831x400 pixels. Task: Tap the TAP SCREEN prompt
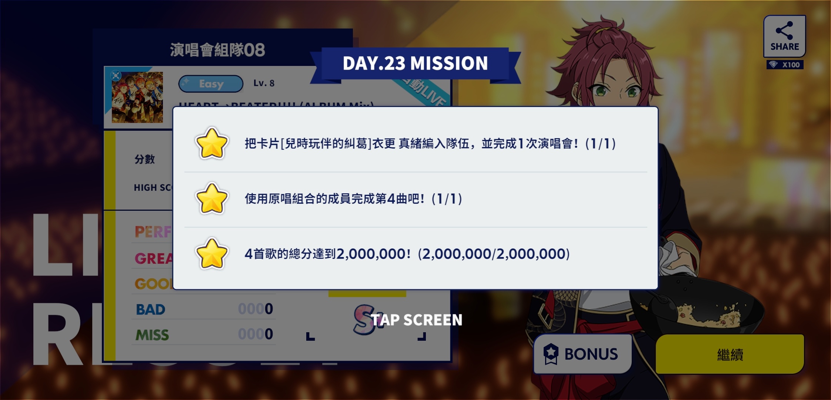point(417,320)
